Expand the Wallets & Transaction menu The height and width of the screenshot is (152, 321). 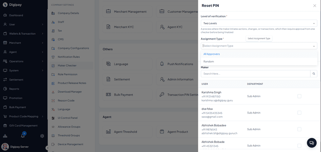point(42,34)
